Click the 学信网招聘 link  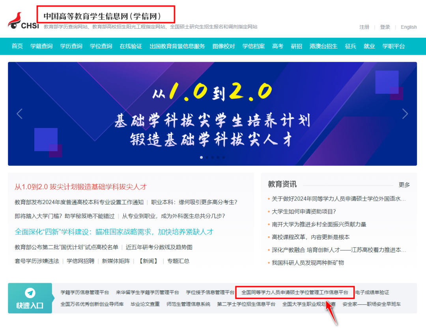80,261
